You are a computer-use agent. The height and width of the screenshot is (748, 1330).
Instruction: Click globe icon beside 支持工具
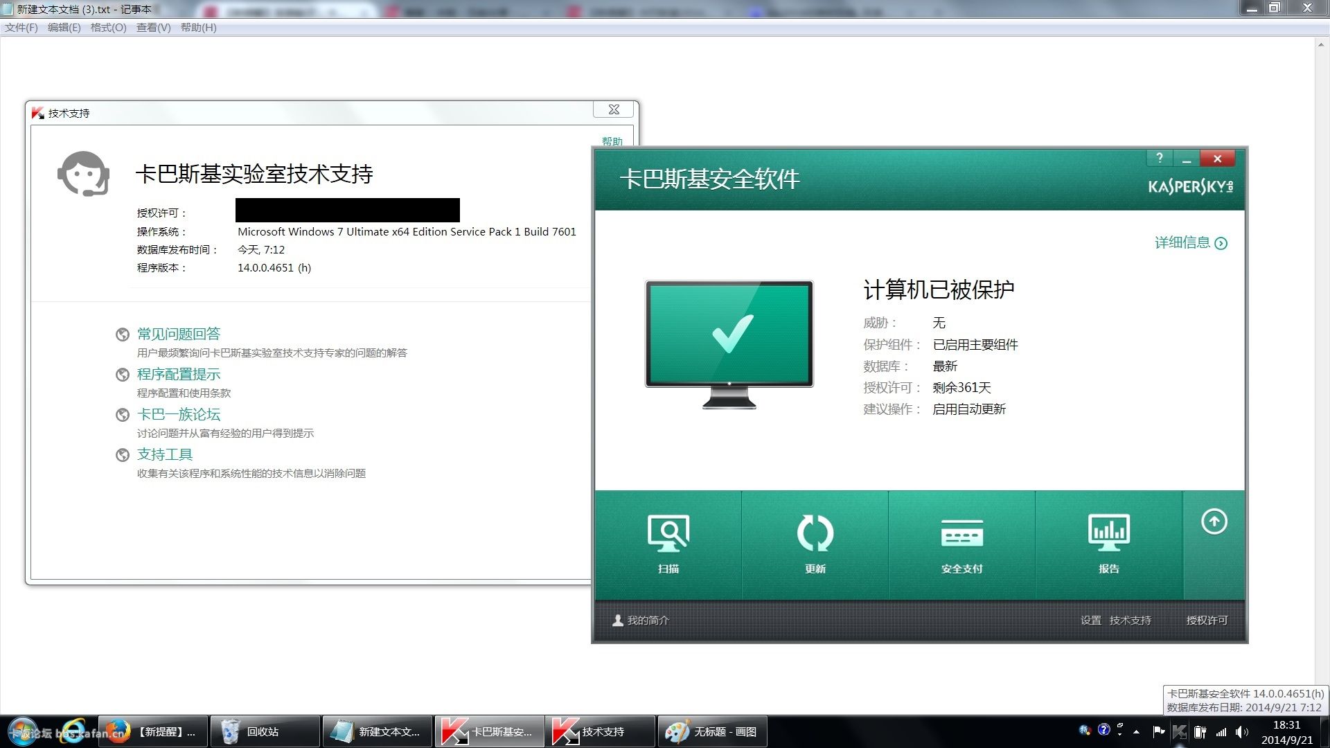pos(123,455)
